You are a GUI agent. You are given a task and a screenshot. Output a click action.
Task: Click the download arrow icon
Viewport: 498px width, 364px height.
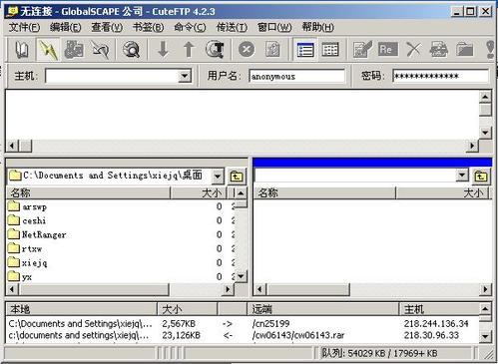click(x=163, y=50)
